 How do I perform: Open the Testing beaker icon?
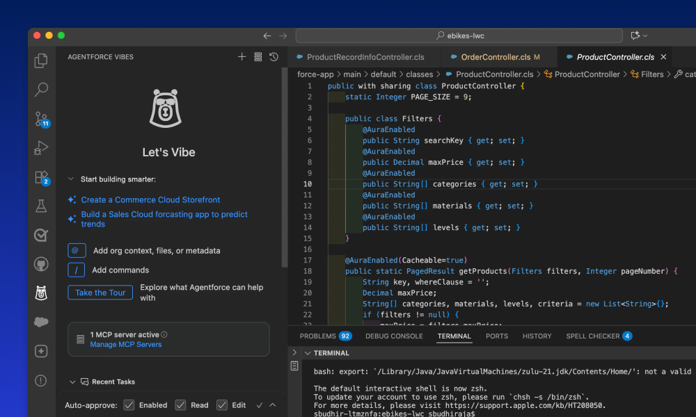tap(41, 206)
